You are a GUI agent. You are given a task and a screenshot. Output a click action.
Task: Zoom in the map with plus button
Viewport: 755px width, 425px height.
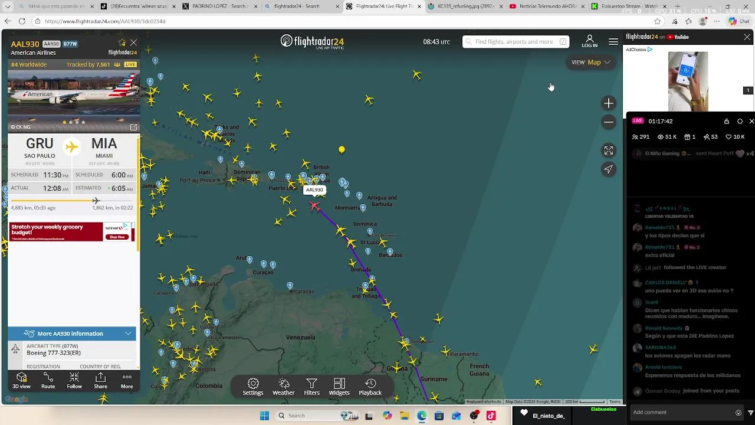609,103
